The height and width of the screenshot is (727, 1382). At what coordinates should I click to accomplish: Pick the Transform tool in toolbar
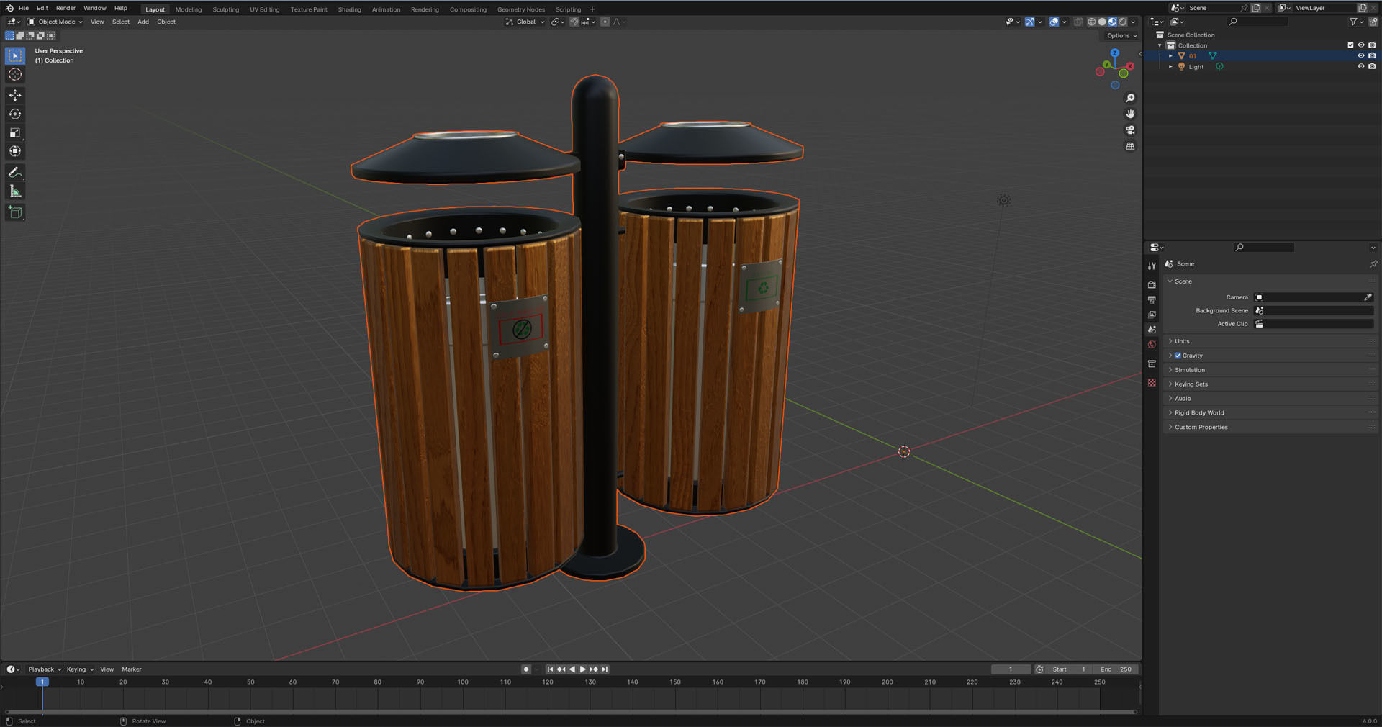[x=15, y=151]
